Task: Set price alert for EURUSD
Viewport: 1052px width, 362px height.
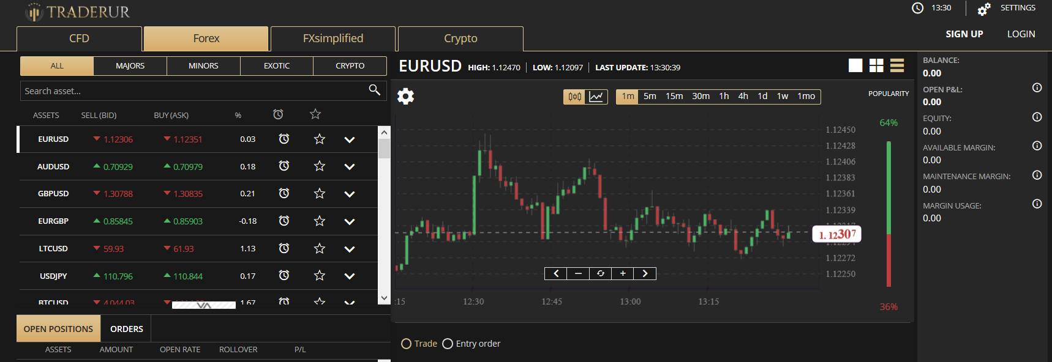Action: pos(284,139)
